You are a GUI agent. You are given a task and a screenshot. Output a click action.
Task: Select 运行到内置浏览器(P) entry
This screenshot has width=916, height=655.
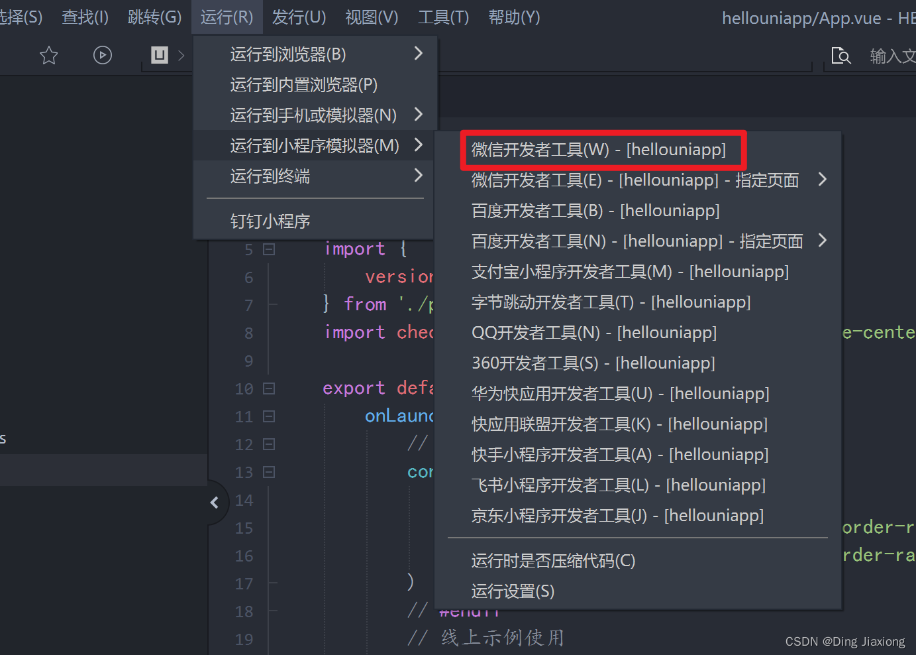[315, 85]
